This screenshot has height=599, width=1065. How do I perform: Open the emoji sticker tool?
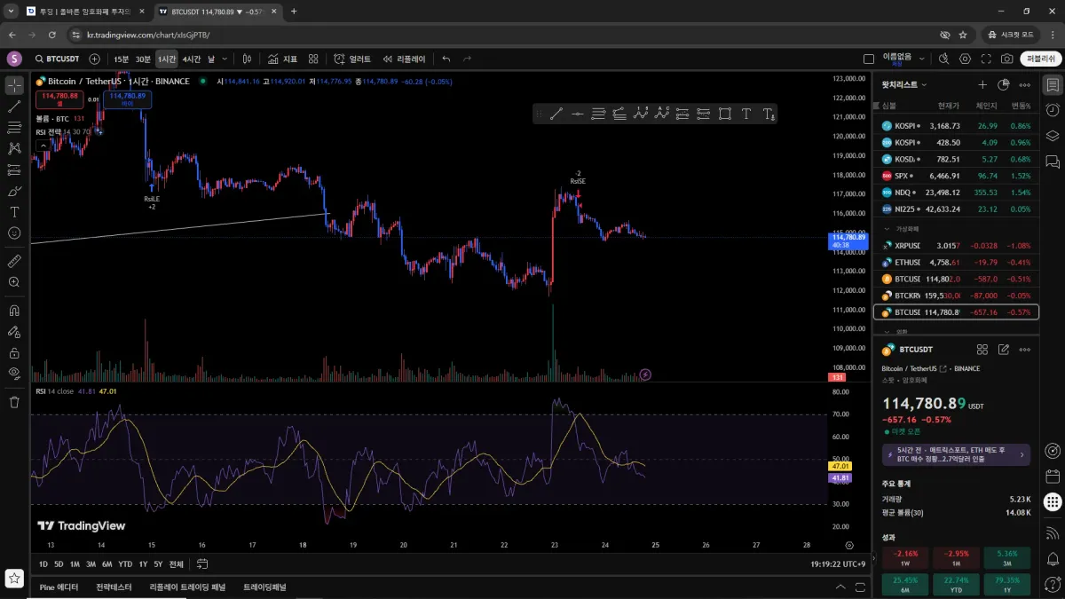click(14, 233)
